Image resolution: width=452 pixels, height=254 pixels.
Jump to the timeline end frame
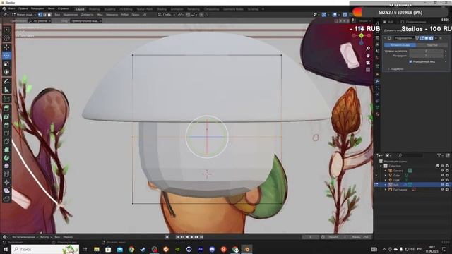pos(201,237)
